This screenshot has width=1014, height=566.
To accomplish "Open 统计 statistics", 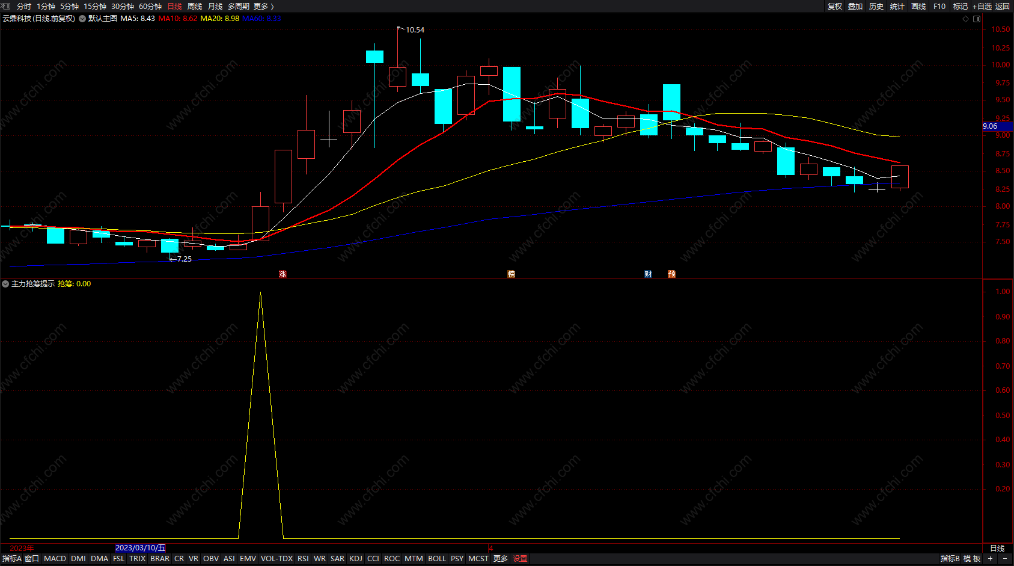I will (897, 7).
